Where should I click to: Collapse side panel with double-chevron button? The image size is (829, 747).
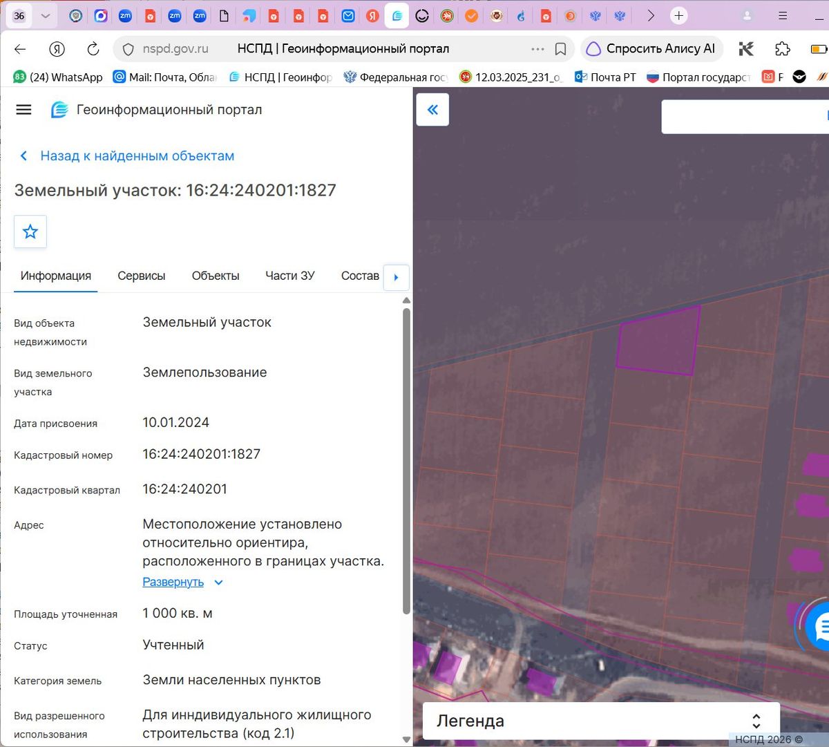tap(432, 109)
